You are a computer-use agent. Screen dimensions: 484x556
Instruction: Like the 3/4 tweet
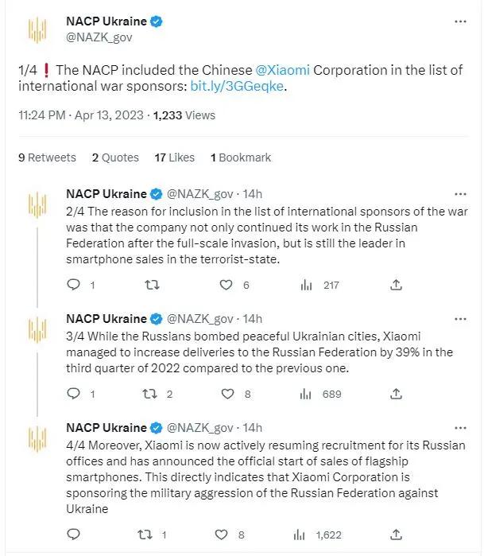(227, 393)
